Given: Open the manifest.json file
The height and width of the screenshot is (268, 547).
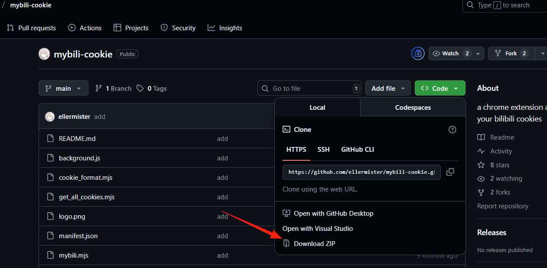Looking at the screenshot, I should pyautogui.click(x=78, y=236).
